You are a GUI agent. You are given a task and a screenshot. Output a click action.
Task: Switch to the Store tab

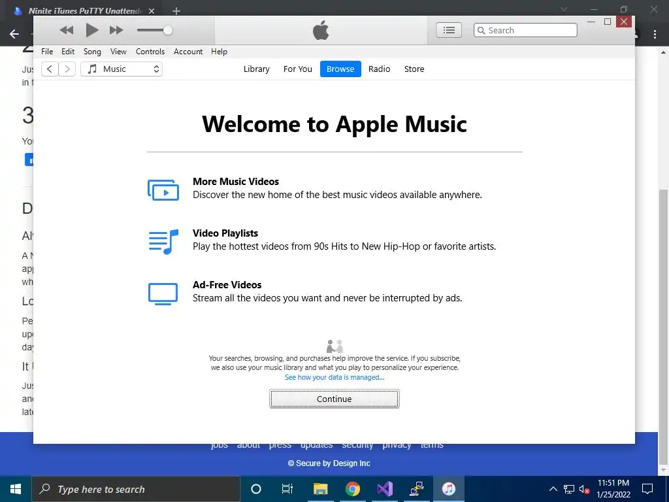click(414, 69)
